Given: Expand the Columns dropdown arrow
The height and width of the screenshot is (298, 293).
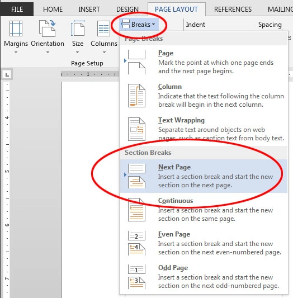Looking at the screenshot, I should [x=104, y=52].
